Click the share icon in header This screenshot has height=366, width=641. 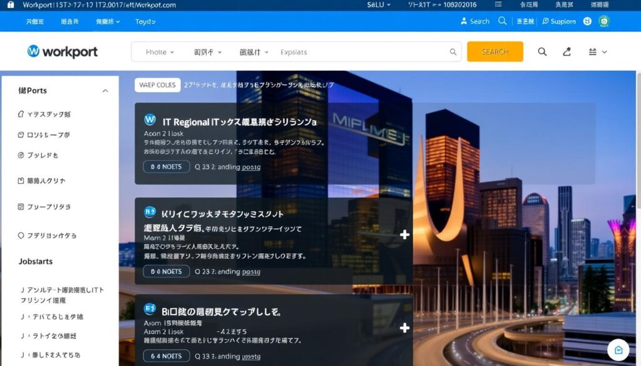567,51
